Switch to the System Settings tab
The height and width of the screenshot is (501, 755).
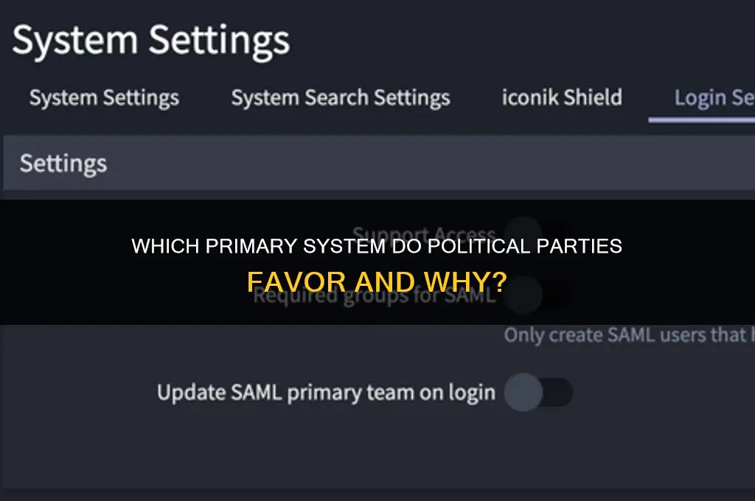coord(103,97)
